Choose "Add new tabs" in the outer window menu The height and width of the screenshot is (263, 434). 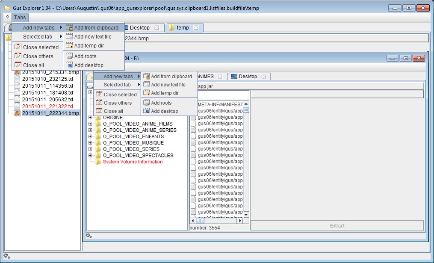(38, 28)
